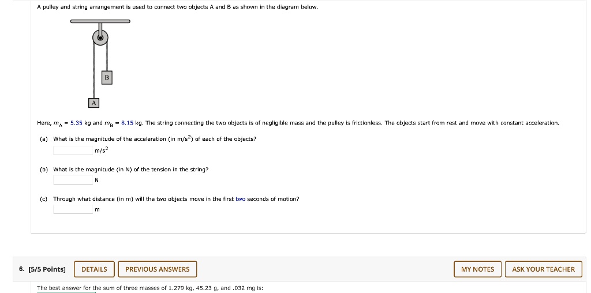
Task: Focus the distance answer box in m
Action: click(x=73, y=209)
